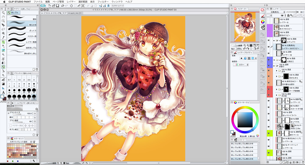Select the Eraser tool in toolbox
This screenshot has width=305, height=165.
[3, 67]
